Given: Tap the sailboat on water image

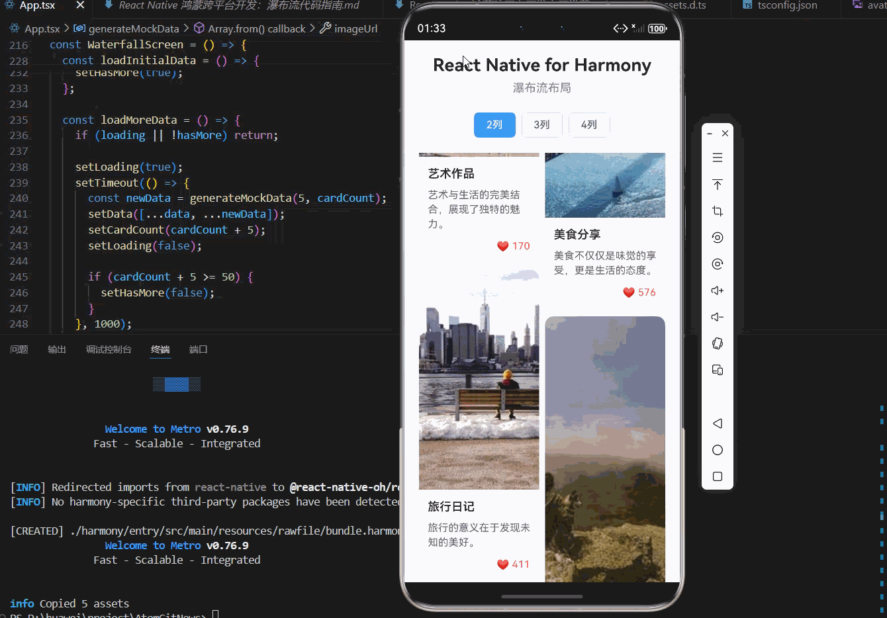Looking at the screenshot, I should [605, 185].
